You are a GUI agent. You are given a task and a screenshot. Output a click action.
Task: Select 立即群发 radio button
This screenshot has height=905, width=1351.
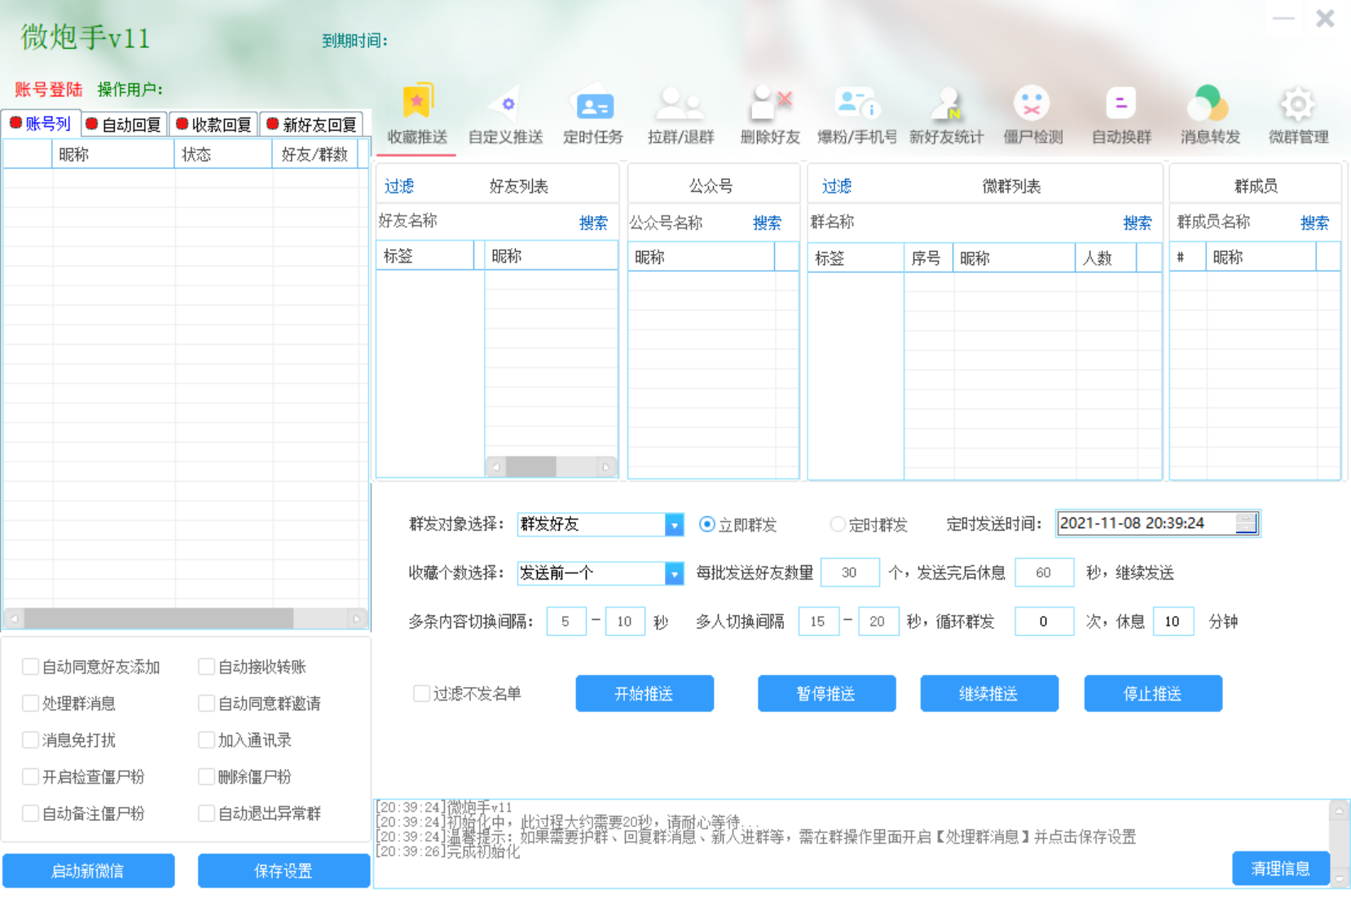707,524
